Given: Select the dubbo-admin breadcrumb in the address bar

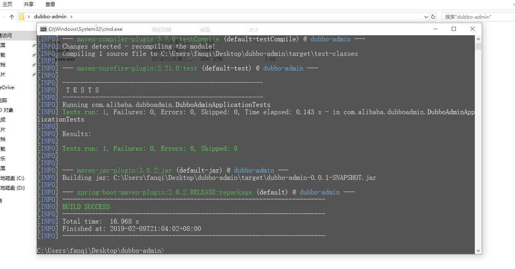Looking at the screenshot, I should [50, 17].
